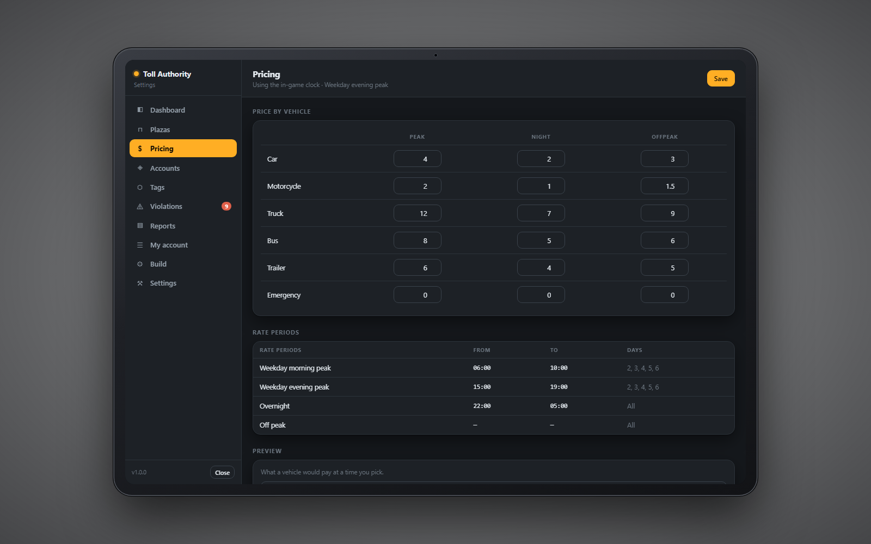Open the Build section
The height and width of the screenshot is (544, 871).
(183, 264)
